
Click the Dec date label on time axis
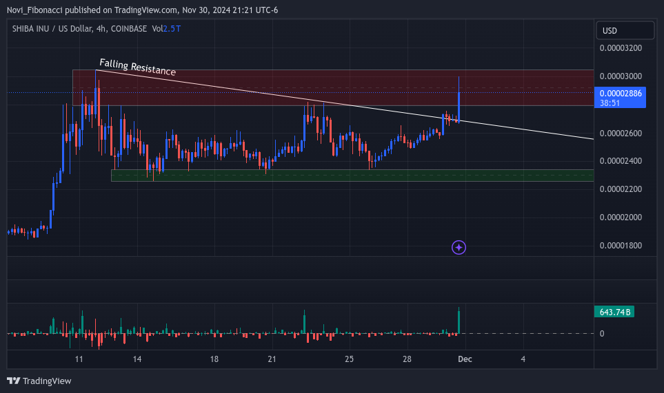coord(465,359)
